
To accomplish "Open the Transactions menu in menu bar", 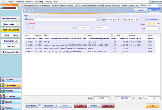I will 20,2.
